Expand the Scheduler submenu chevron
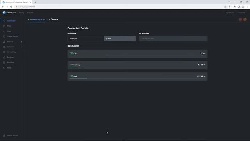The width and height of the screenshot is (250, 141). [x=21, y=47]
